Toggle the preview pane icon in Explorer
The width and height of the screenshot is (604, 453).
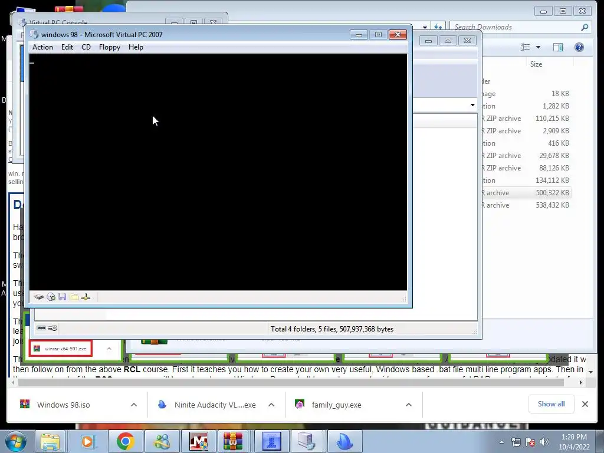click(558, 47)
